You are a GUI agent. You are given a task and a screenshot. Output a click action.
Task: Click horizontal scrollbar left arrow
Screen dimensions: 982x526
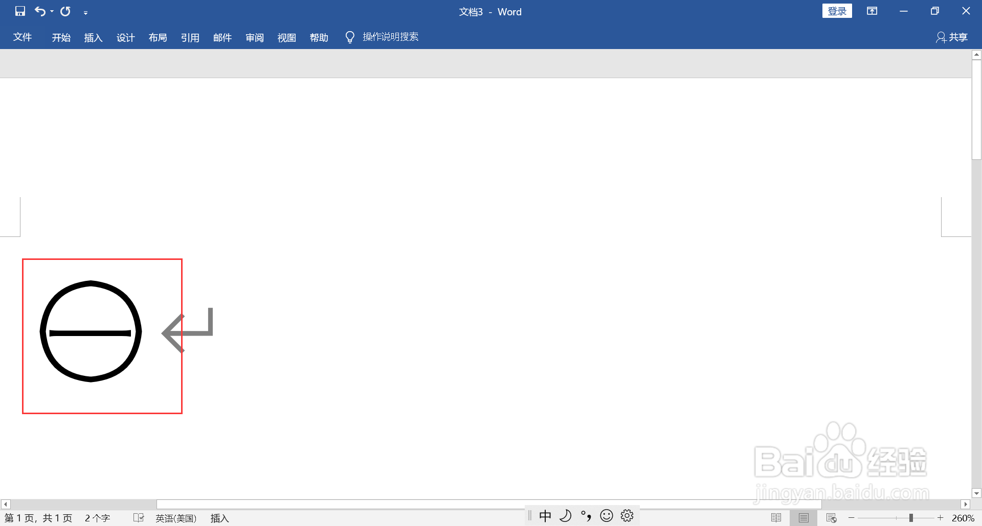pos(5,504)
